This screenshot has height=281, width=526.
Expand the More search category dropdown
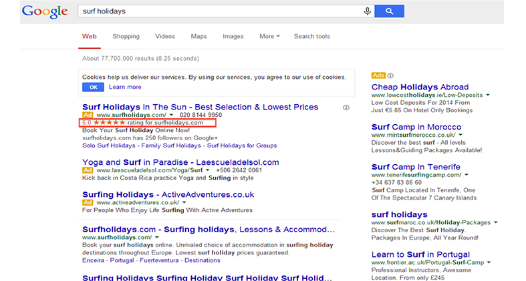(269, 37)
